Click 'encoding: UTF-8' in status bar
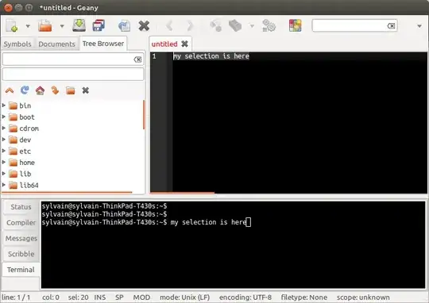This screenshot has height=303, width=429. tap(245, 297)
